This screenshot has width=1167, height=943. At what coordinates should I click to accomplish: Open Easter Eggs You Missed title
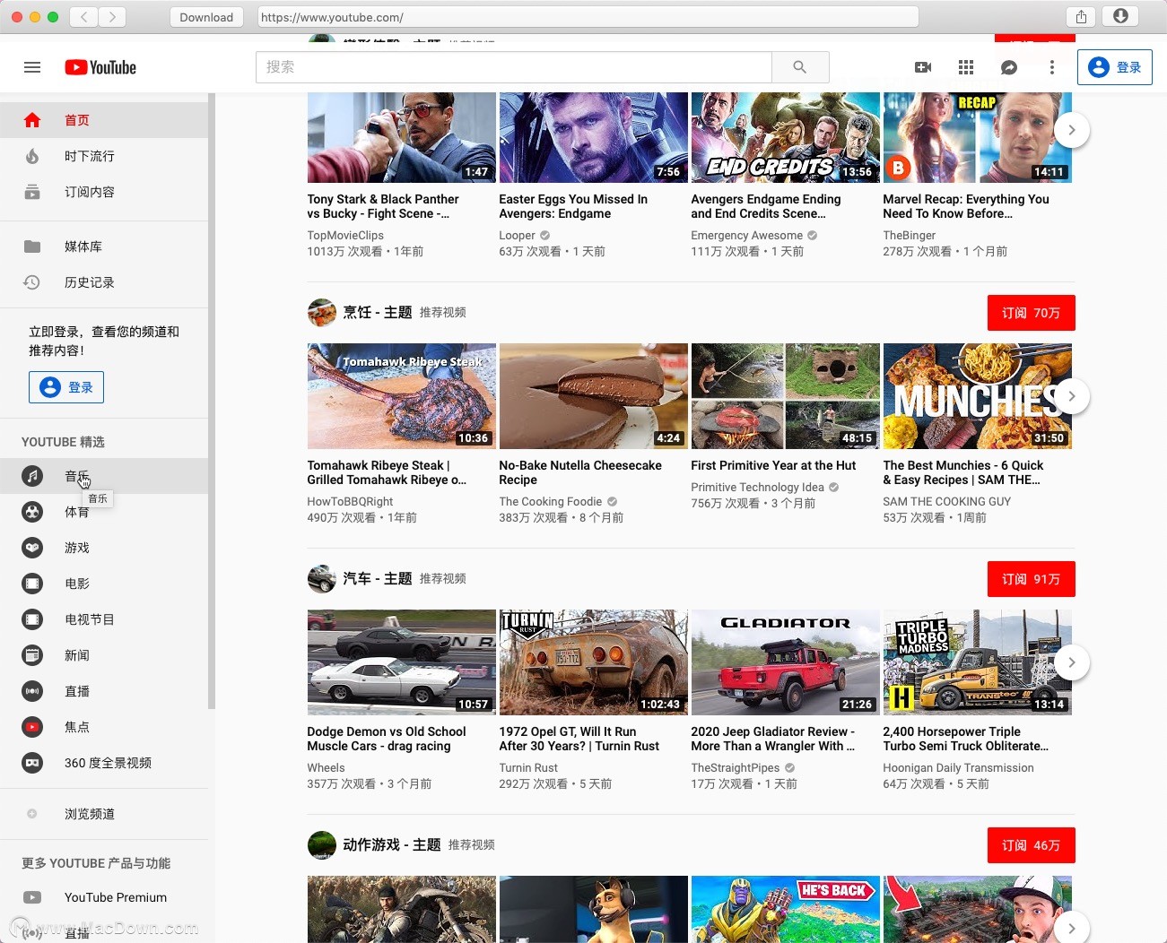coord(573,206)
